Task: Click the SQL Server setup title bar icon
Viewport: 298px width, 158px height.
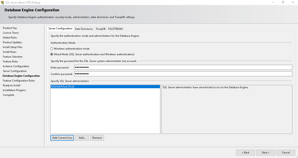Action: point(2,3)
